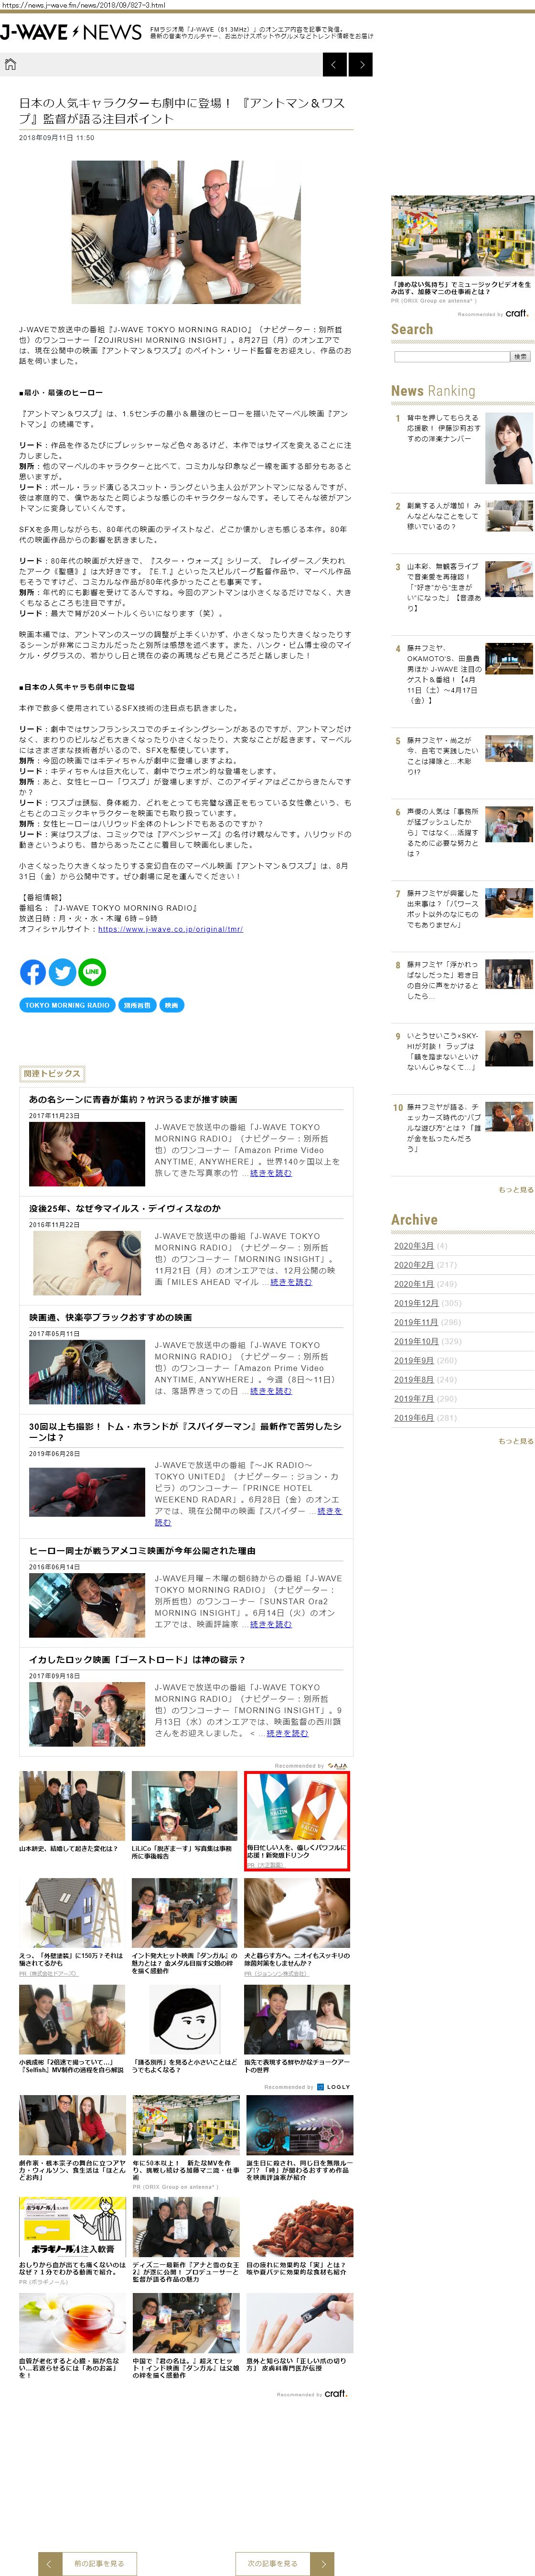Click もっと見る under the Archive list
This screenshot has width=535, height=2576.
515,1441
